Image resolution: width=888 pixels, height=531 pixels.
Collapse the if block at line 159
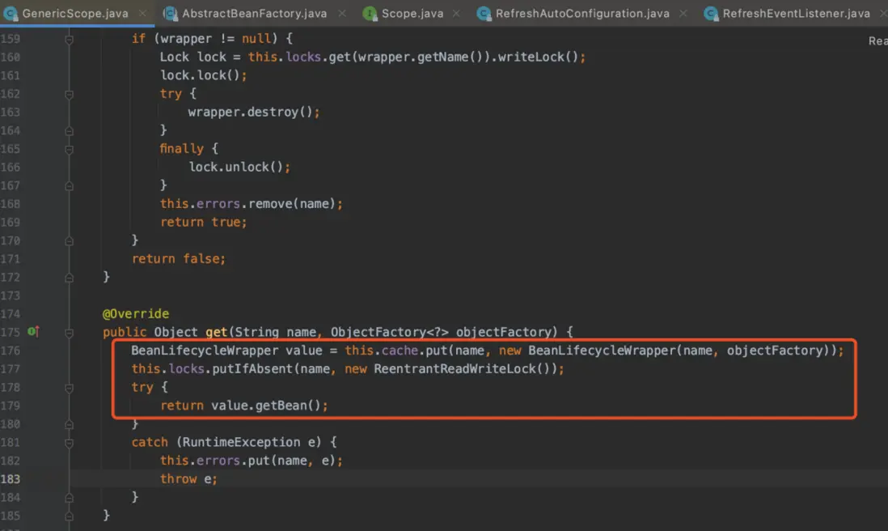click(69, 39)
